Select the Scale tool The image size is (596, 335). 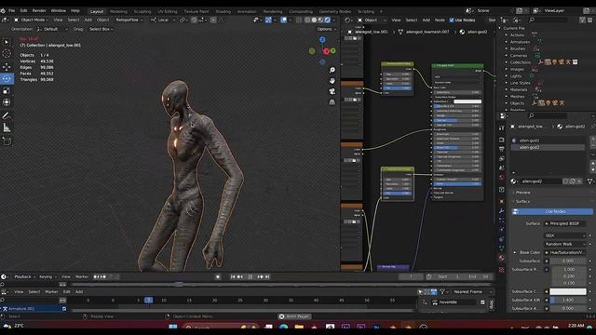coord(7,90)
